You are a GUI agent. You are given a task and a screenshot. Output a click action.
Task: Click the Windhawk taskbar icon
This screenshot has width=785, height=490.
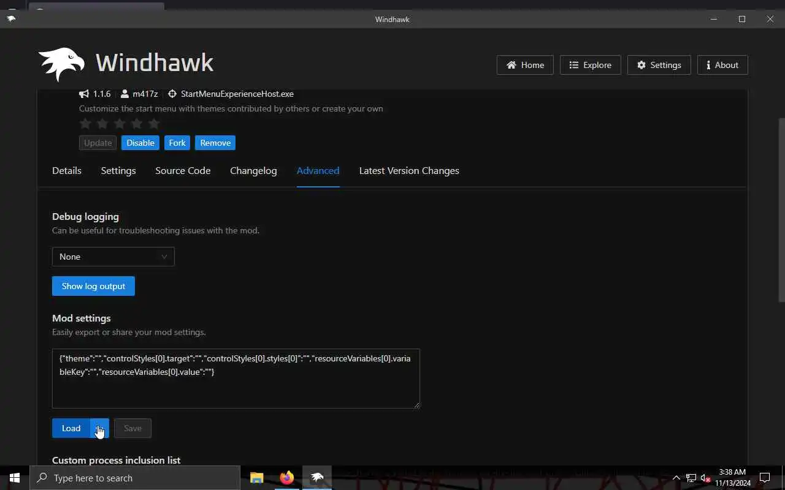coord(317,478)
